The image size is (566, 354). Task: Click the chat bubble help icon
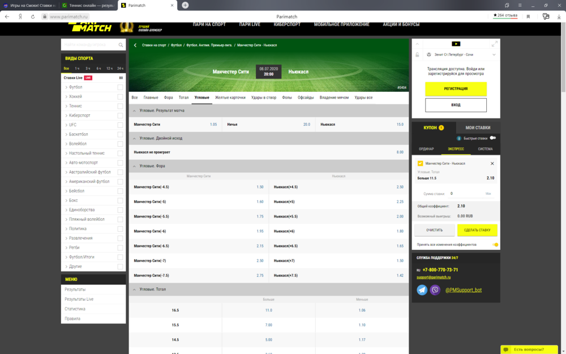click(x=506, y=349)
